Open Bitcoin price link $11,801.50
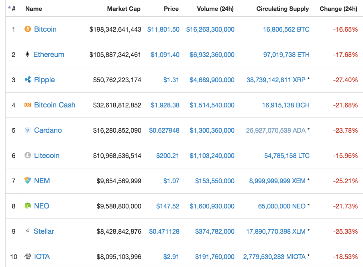 click(163, 29)
